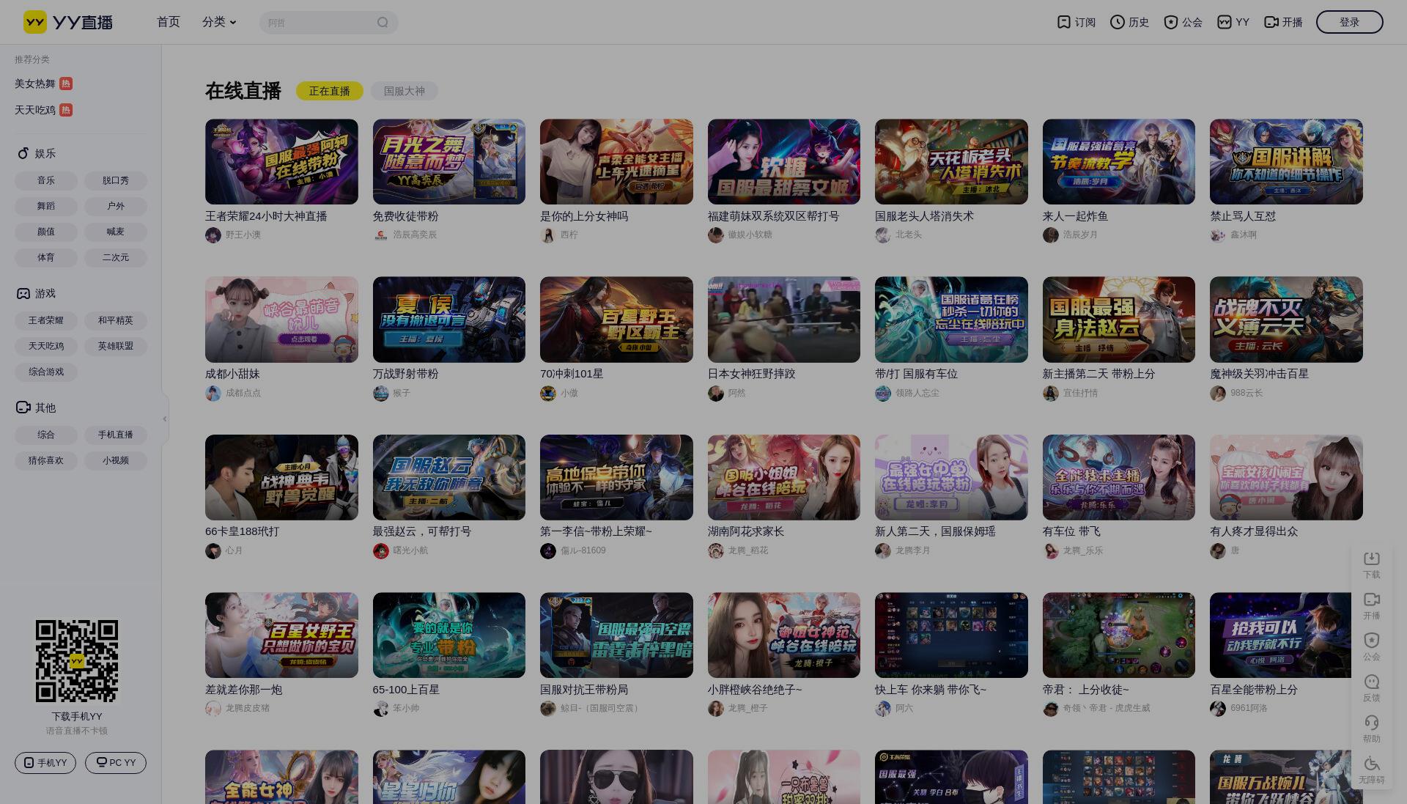The height and width of the screenshot is (804, 1407).
Task: Click 公会 icon in right side toolbar
Action: tap(1372, 641)
